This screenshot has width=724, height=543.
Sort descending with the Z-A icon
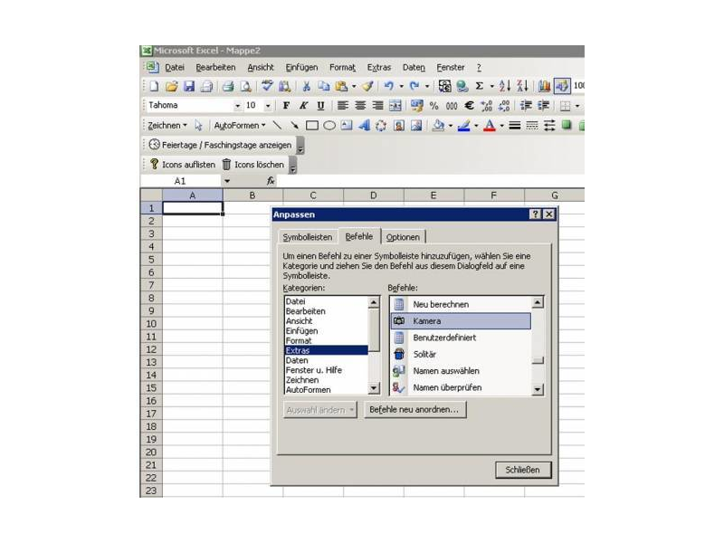[522, 86]
